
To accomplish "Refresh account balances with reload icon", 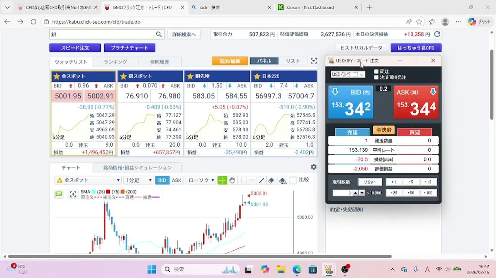I will click(437, 34).
